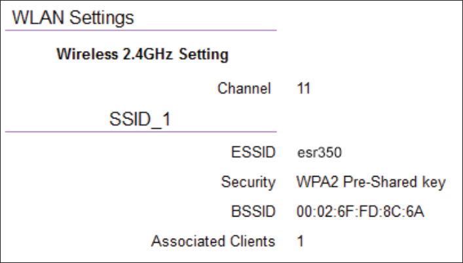The height and width of the screenshot is (263, 463).
Task: Click the purple line under SSID_1
Action: [141, 131]
